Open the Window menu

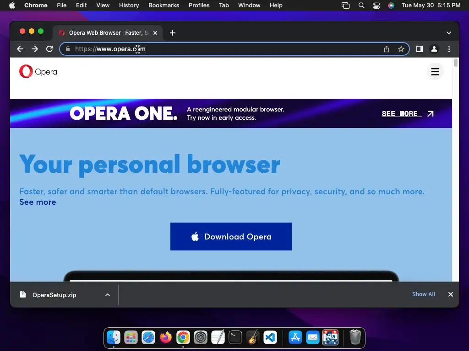[x=249, y=5]
